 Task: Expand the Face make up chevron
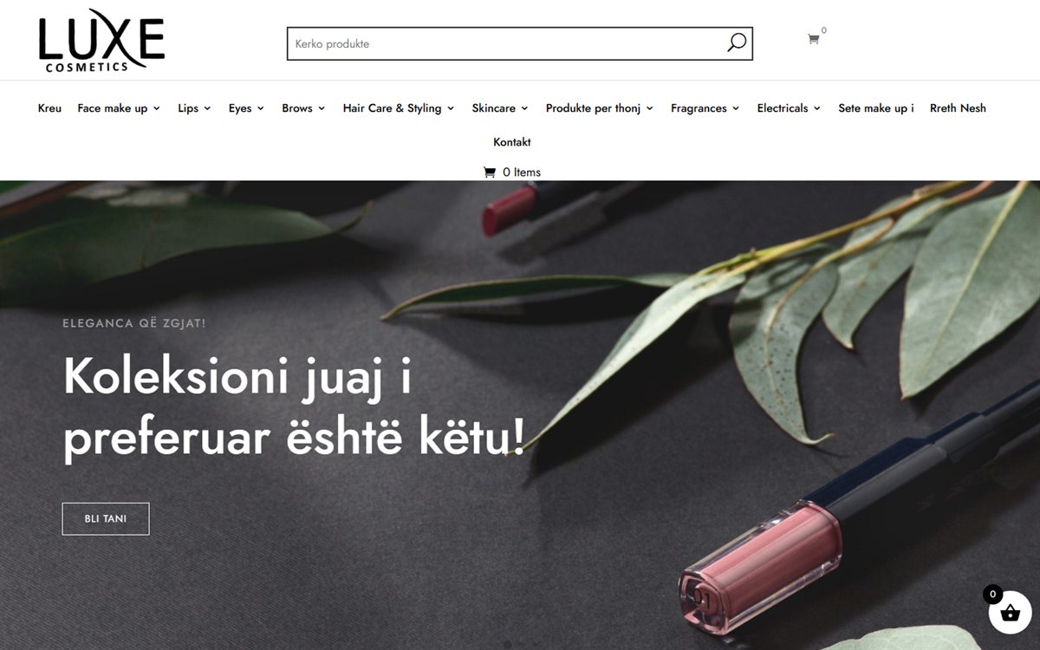tap(157, 108)
